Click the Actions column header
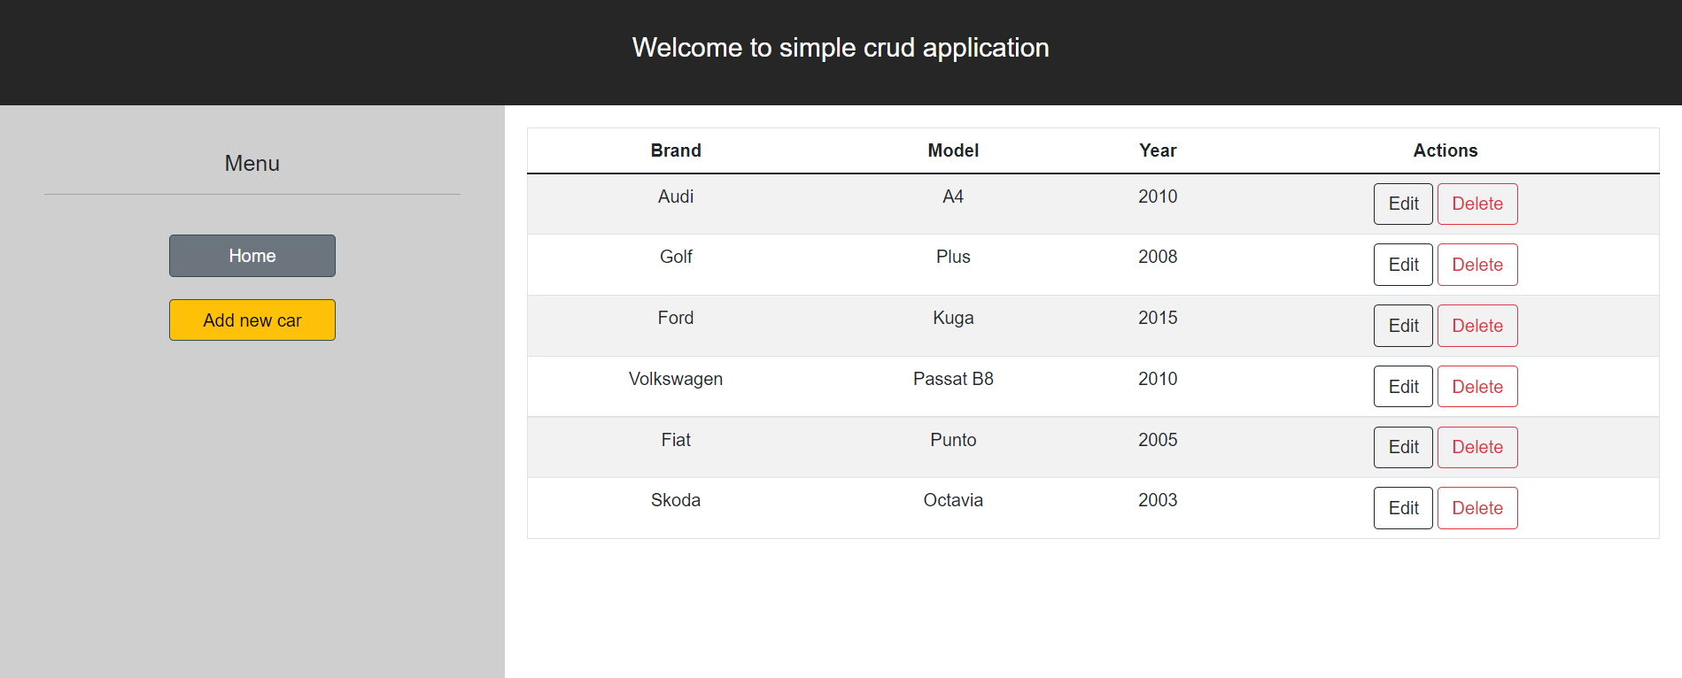 pyautogui.click(x=1445, y=150)
